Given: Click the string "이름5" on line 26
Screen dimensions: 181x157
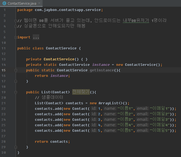Looking at the screenshot, I should 126,130.
